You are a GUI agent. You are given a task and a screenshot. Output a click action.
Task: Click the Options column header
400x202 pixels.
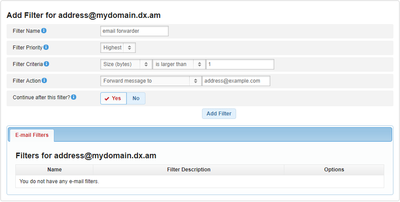(334, 170)
